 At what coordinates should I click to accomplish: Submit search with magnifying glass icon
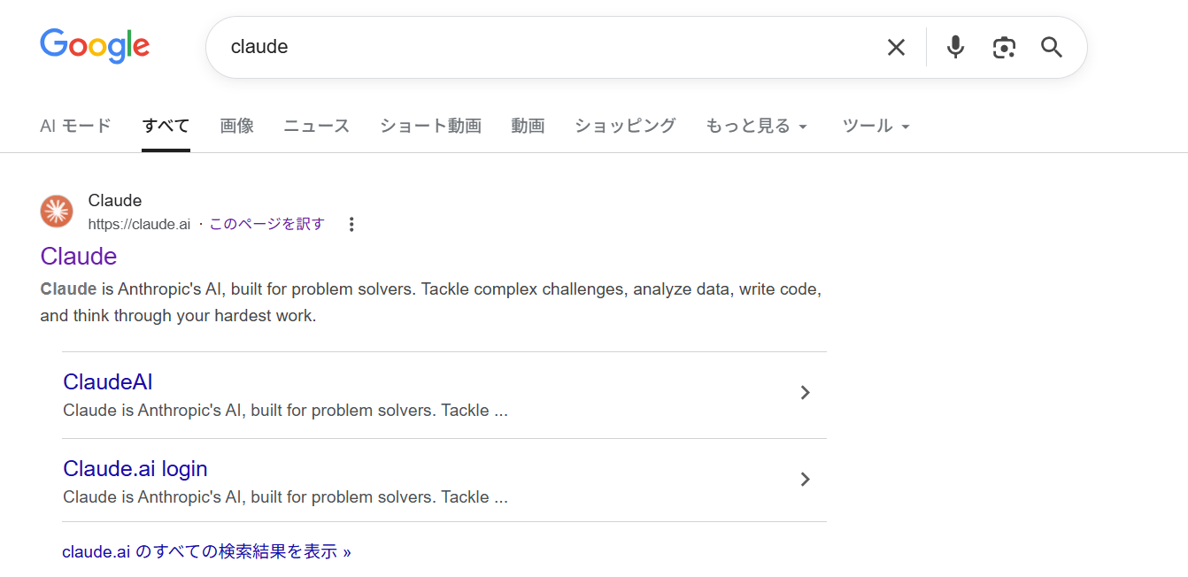pos(1052,47)
